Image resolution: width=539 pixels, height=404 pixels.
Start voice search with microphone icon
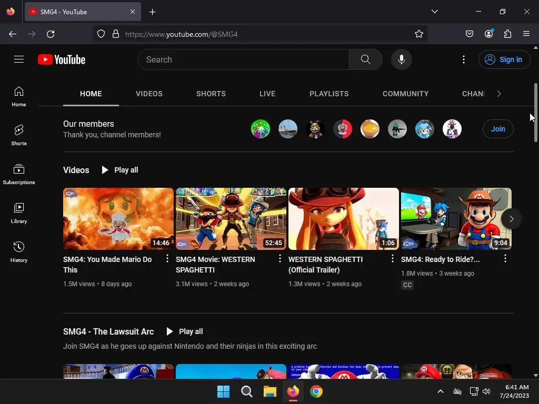(401, 59)
